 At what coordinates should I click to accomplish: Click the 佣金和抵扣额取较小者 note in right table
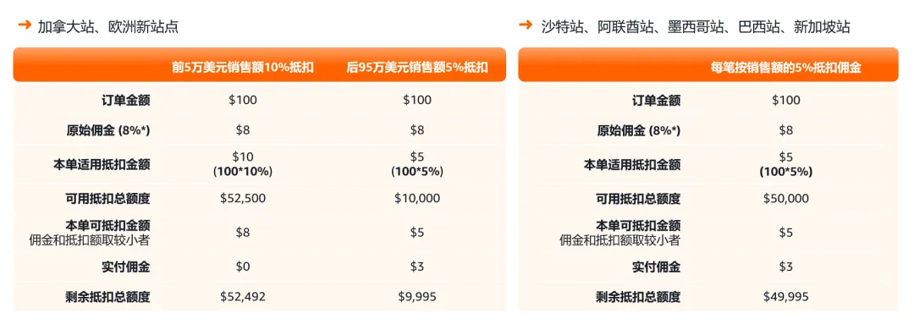click(619, 239)
